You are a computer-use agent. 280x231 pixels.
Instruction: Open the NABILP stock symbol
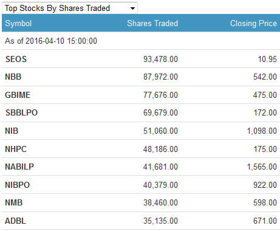click(19, 167)
